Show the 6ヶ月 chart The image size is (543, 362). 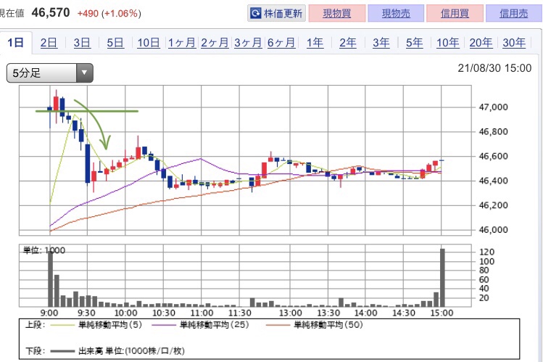[x=281, y=43]
